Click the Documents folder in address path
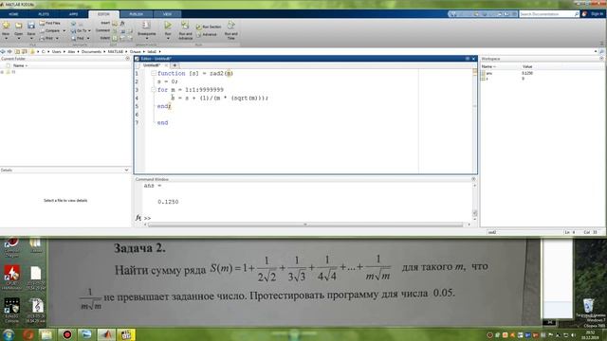 pyautogui.click(x=91, y=51)
